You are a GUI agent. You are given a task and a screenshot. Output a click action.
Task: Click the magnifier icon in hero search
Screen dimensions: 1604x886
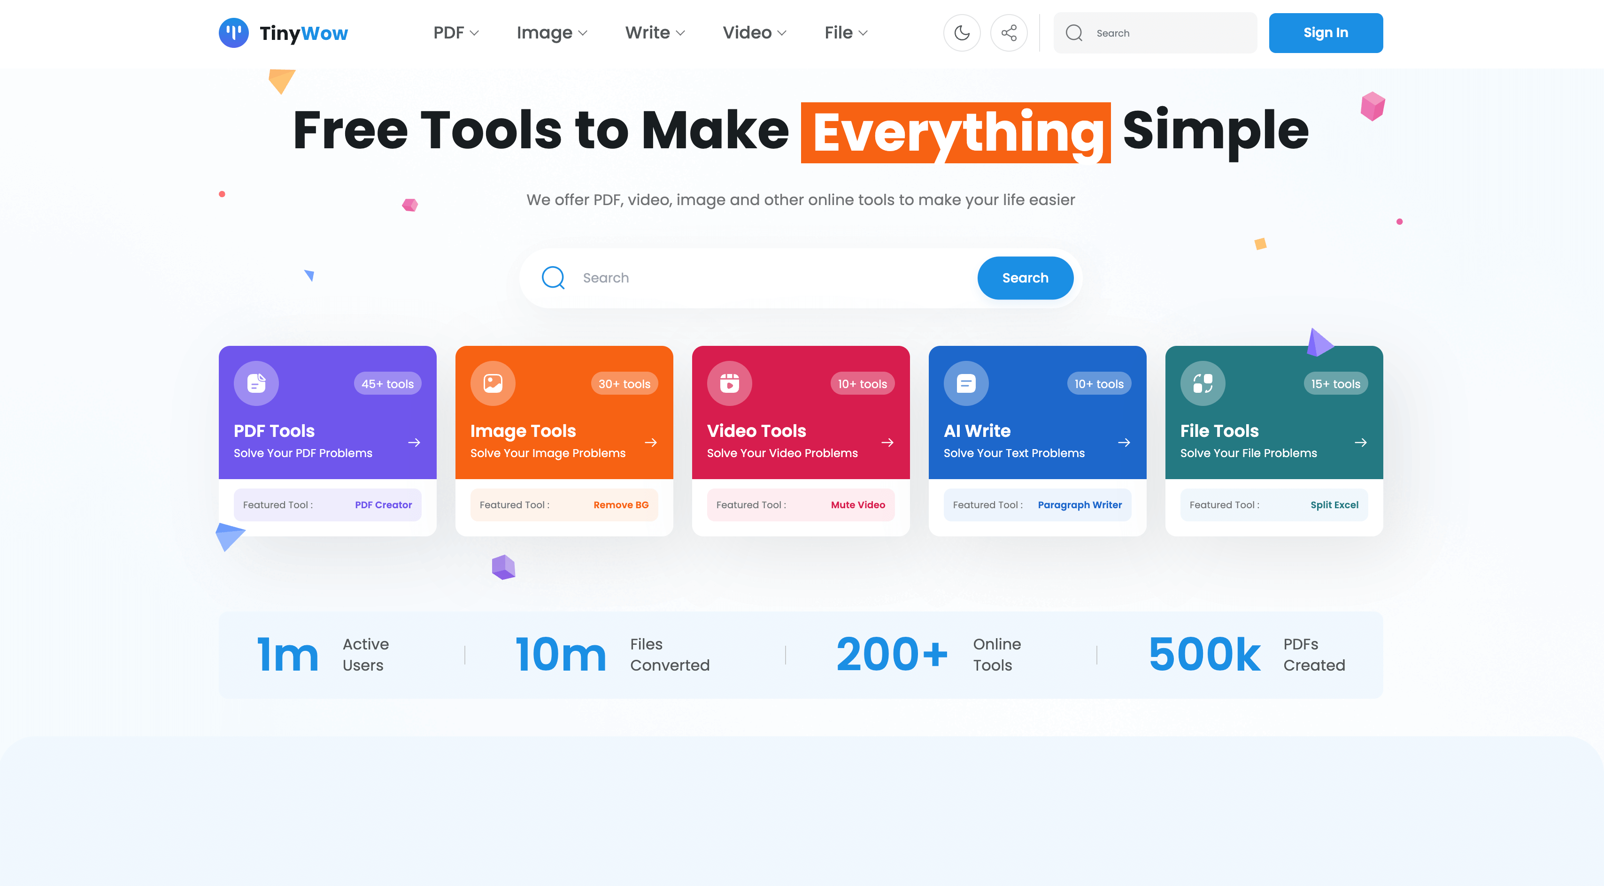tap(553, 277)
